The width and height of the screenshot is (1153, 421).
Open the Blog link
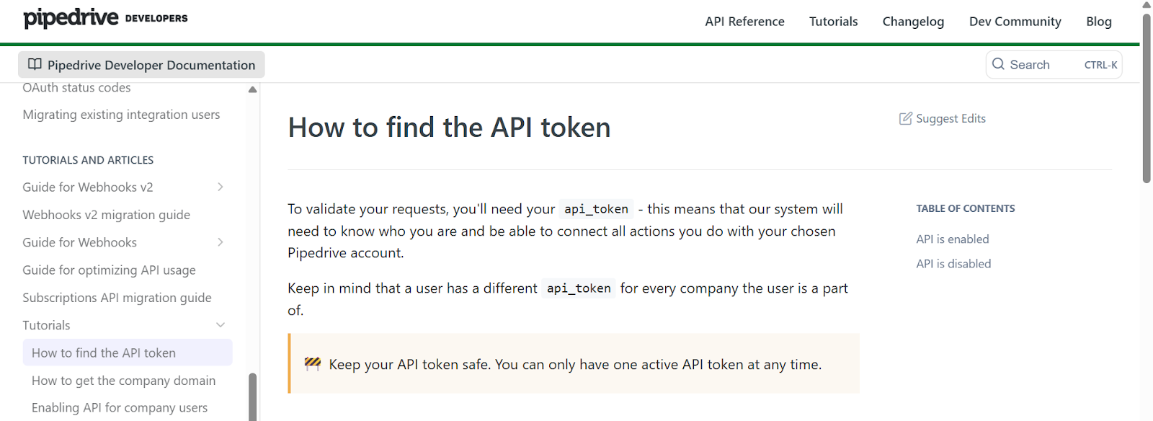[x=1098, y=22]
